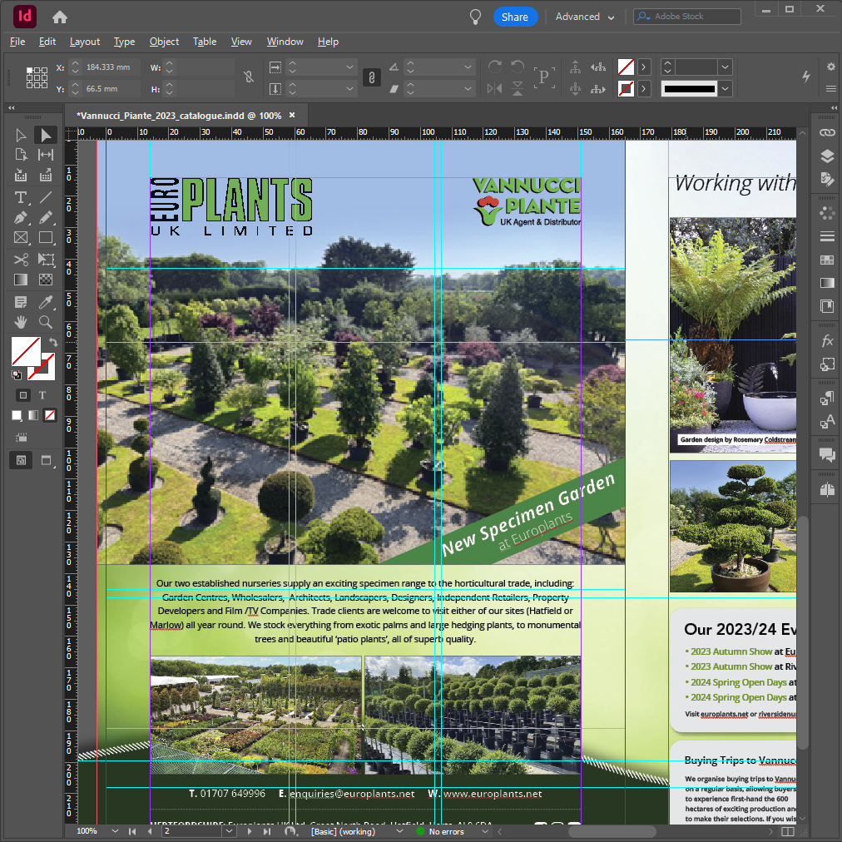Open the Layers panel icon
842x842 pixels.
point(827,156)
